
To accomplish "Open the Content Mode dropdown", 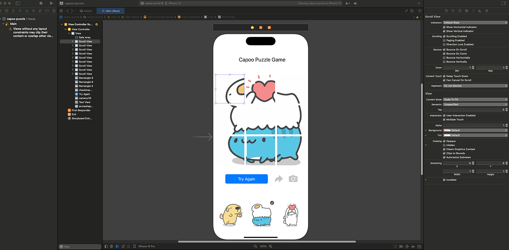I will click(x=475, y=99).
